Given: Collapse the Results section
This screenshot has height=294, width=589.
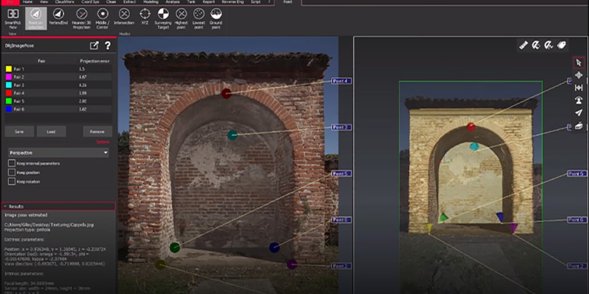Looking at the screenshot, I should click(58, 206).
